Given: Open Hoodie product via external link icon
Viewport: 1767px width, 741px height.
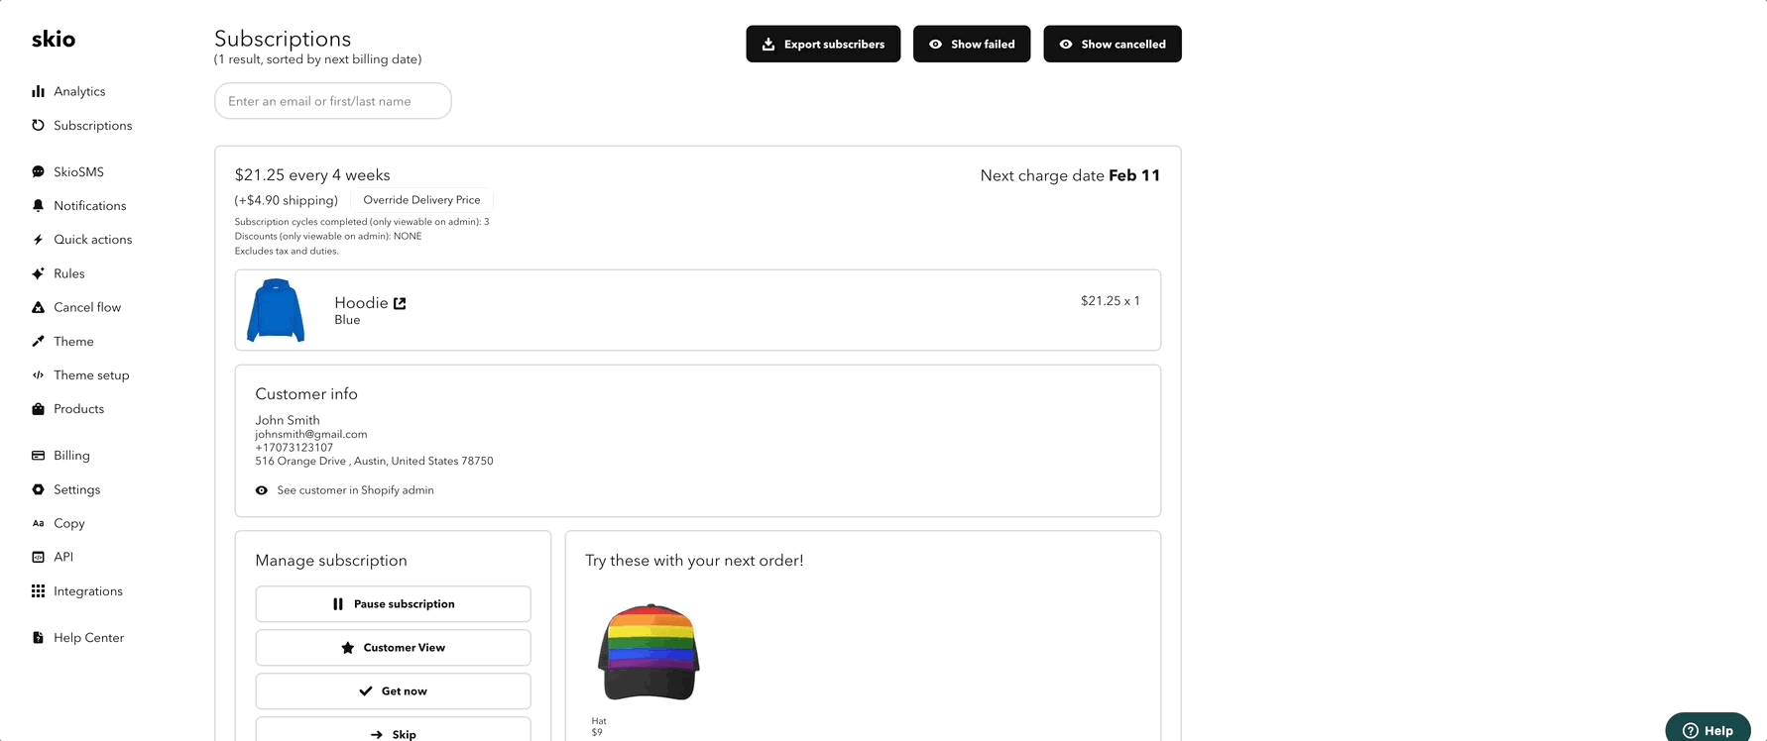Looking at the screenshot, I should point(400,303).
